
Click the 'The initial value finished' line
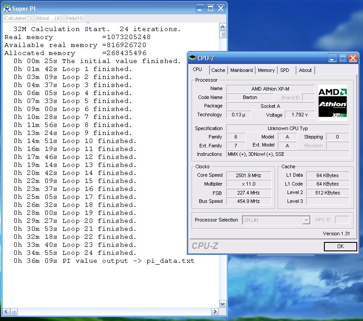[97, 61]
